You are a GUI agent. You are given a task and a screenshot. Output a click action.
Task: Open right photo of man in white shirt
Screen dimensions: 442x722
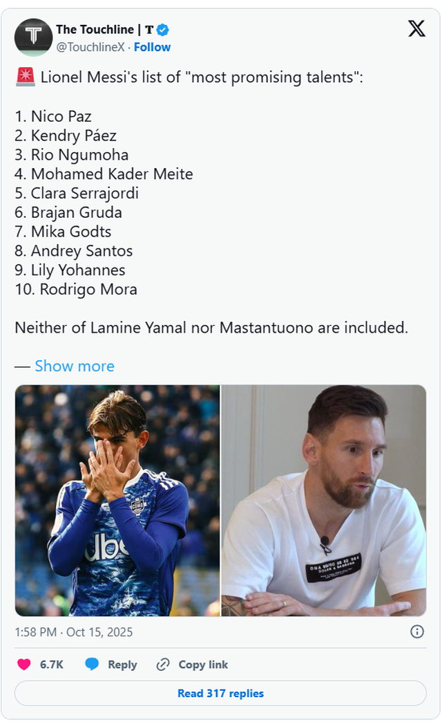(x=324, y=500)
